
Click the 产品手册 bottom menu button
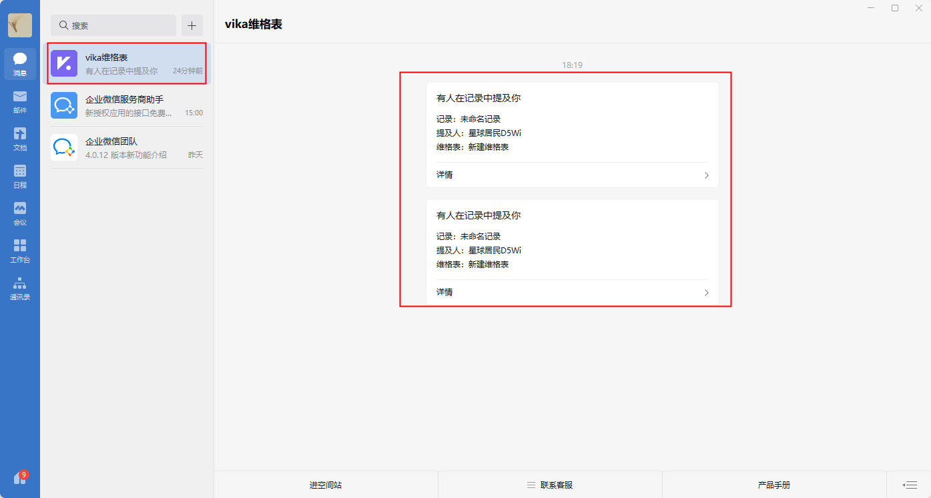pyautogui.click(x=774, y=485)
